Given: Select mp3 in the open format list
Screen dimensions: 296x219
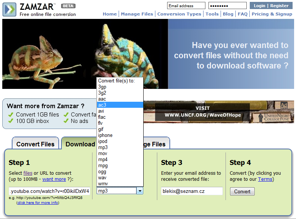Looking at the screenshot, I should (120, 147).
